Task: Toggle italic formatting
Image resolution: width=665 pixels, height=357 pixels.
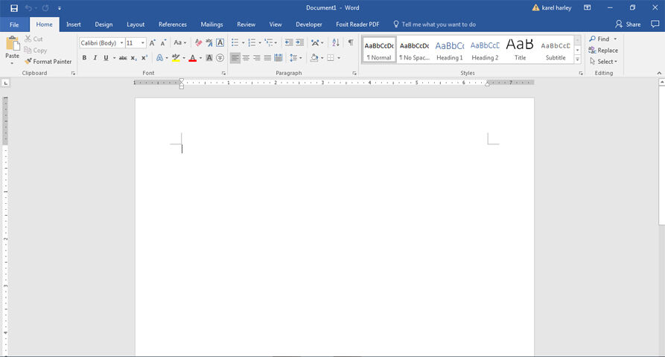Action: tap(95, 57)
